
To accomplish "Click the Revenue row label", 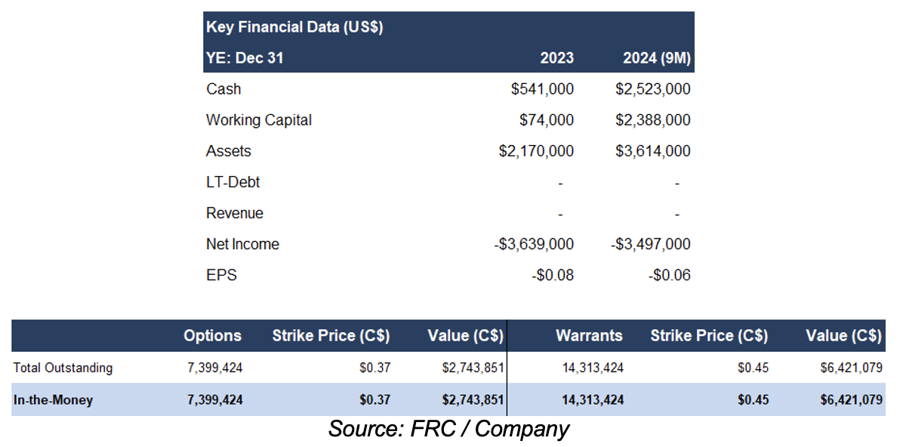I will click(x=234, y=213).
